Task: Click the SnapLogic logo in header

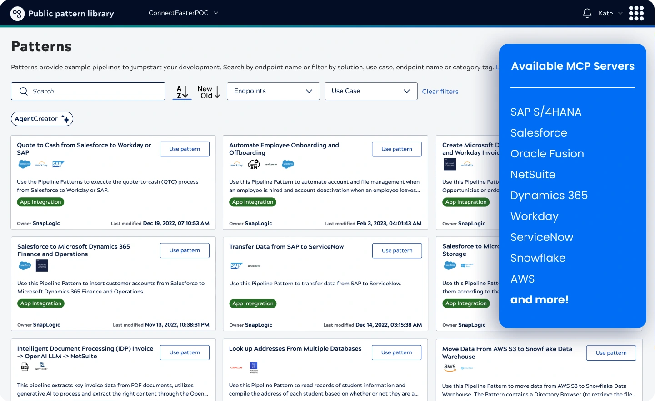Action: 17,14
